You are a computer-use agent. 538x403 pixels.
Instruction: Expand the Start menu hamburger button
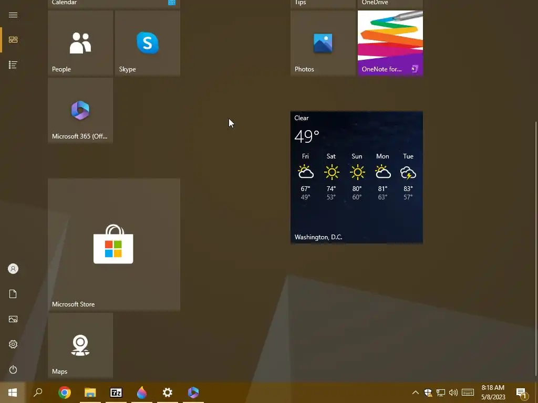pyautogui.click(x=13, y=15)
